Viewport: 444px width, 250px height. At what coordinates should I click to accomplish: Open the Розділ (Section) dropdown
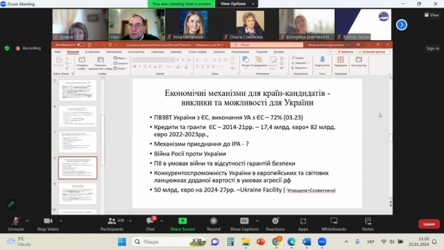point(120,68)
